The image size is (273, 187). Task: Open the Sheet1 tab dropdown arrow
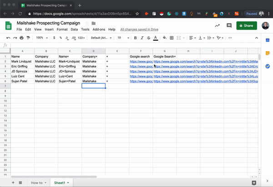click(x=68, y=183)
